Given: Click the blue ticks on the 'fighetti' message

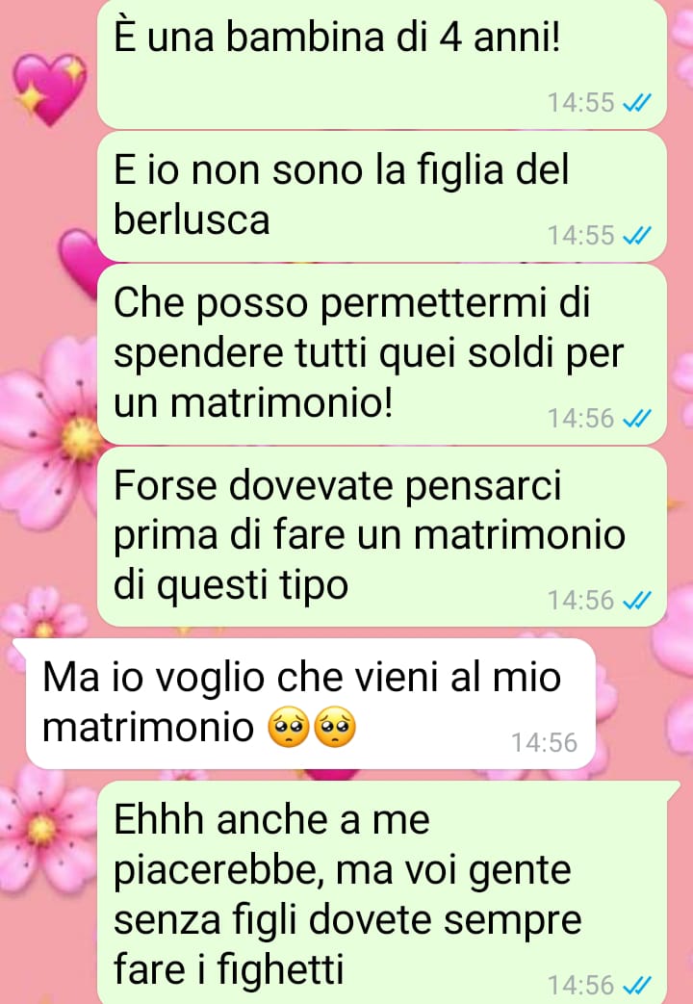Looking at the screenshot, I should pos(637,984).
